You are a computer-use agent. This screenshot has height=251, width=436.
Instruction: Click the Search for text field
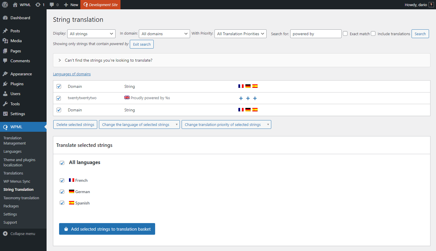[x=316, y=34]
